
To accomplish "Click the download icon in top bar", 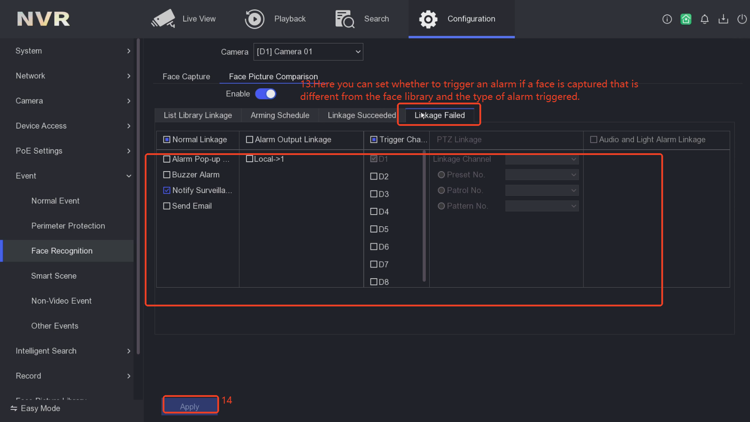I will [723, 19].
